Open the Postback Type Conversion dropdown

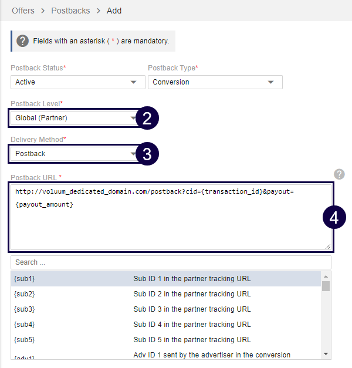pyautogui.click(x=215, y=82)
